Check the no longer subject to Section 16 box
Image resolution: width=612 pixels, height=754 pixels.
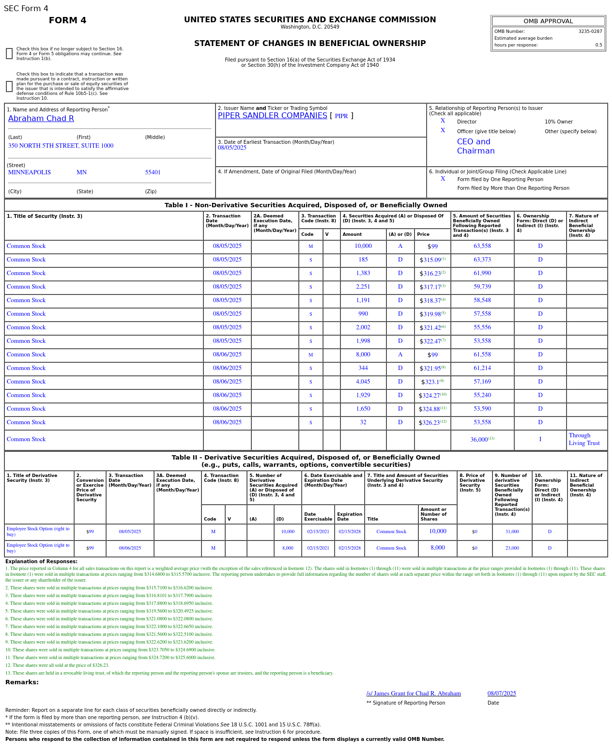[x=9, y=54]
